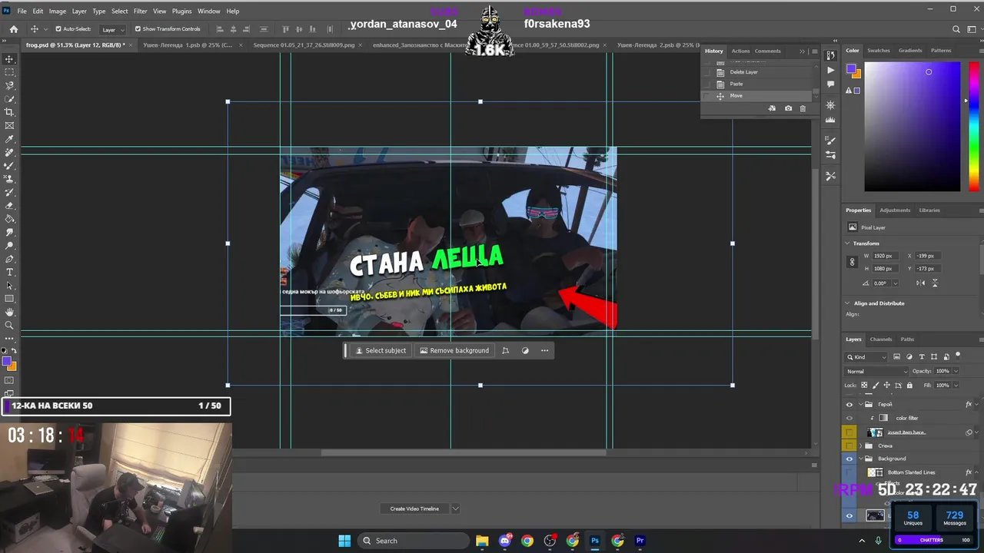Collapse the Transform section
The width and height of the screenshot is (984, 553).
click(848, 243)
